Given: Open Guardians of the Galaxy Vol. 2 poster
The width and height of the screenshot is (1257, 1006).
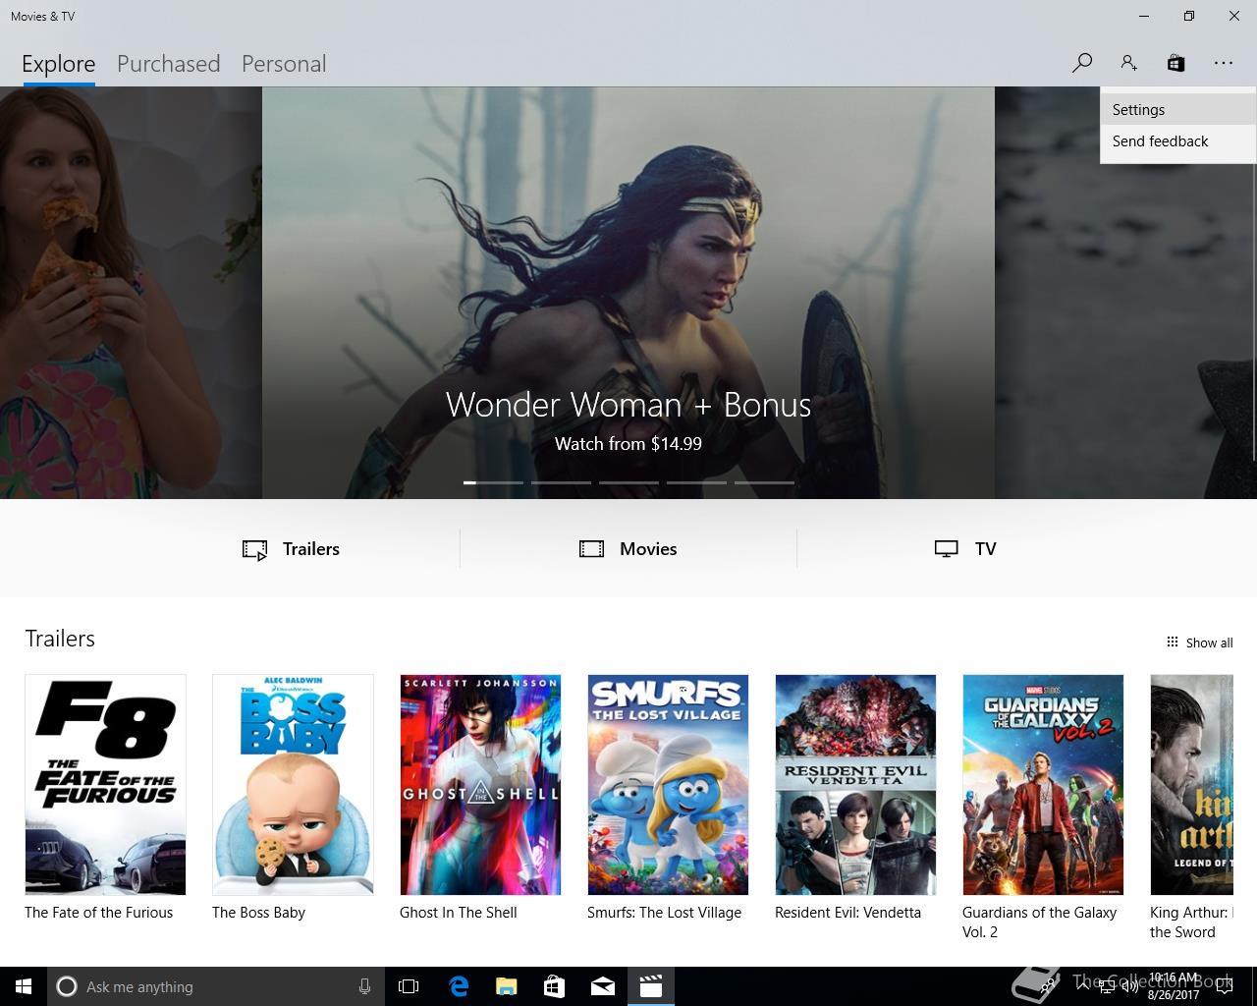Looking at the screenshot, I should pos(1043,785).
